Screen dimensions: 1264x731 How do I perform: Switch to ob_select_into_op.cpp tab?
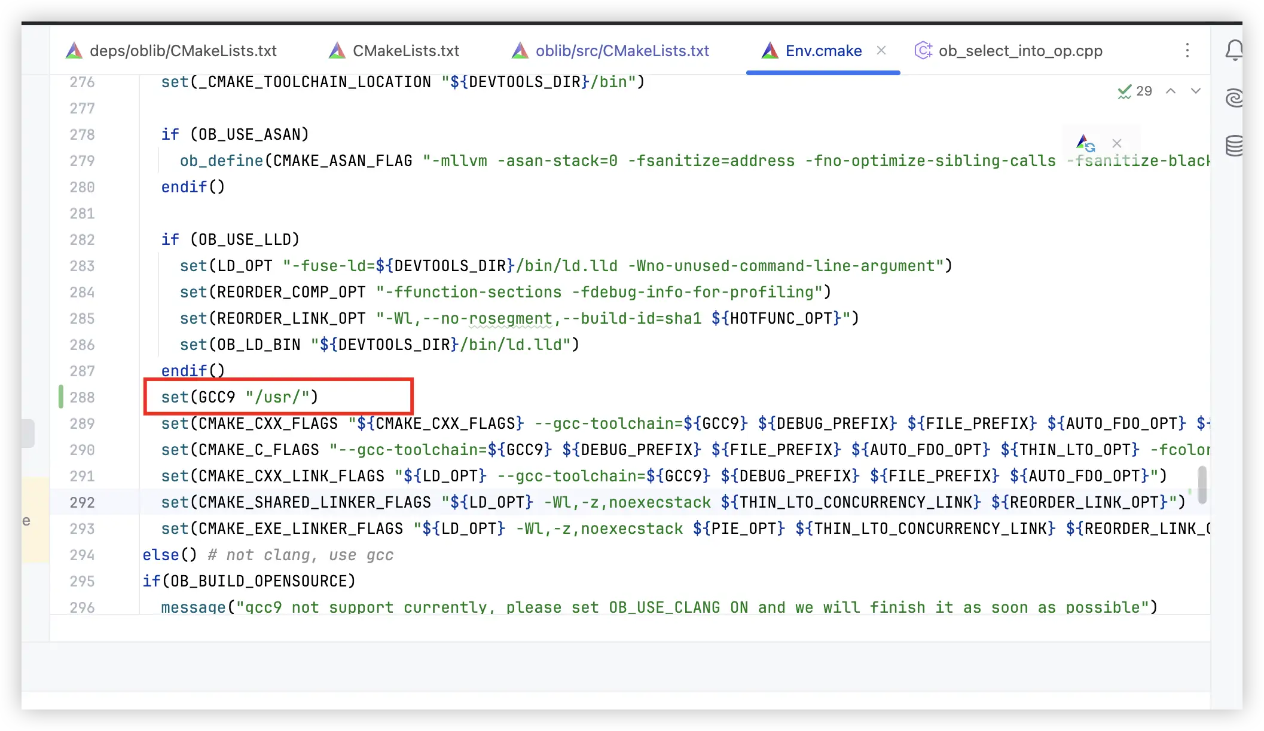click(1009, 51)
